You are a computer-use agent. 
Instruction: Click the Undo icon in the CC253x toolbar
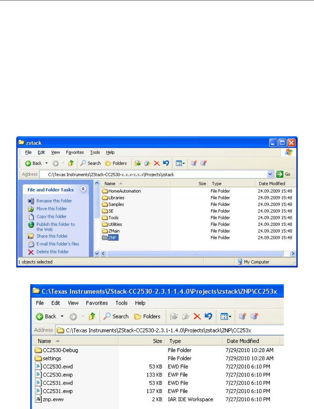[209, 316]
